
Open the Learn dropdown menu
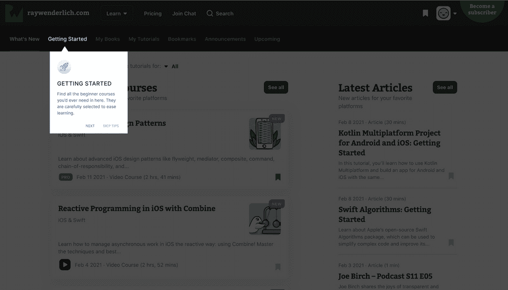(117, 13)
